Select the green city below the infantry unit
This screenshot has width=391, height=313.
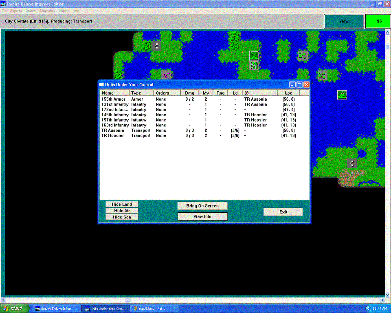(254, 65)
